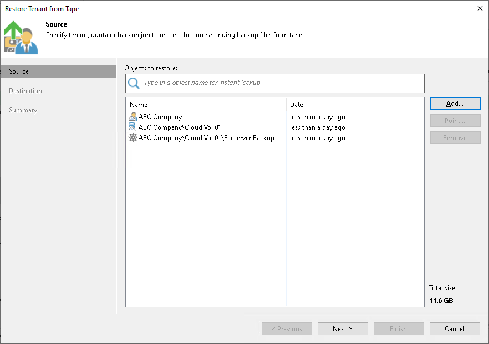
Task: Click the gear icon beside Fileserver Backup
Action: (132, 137)
